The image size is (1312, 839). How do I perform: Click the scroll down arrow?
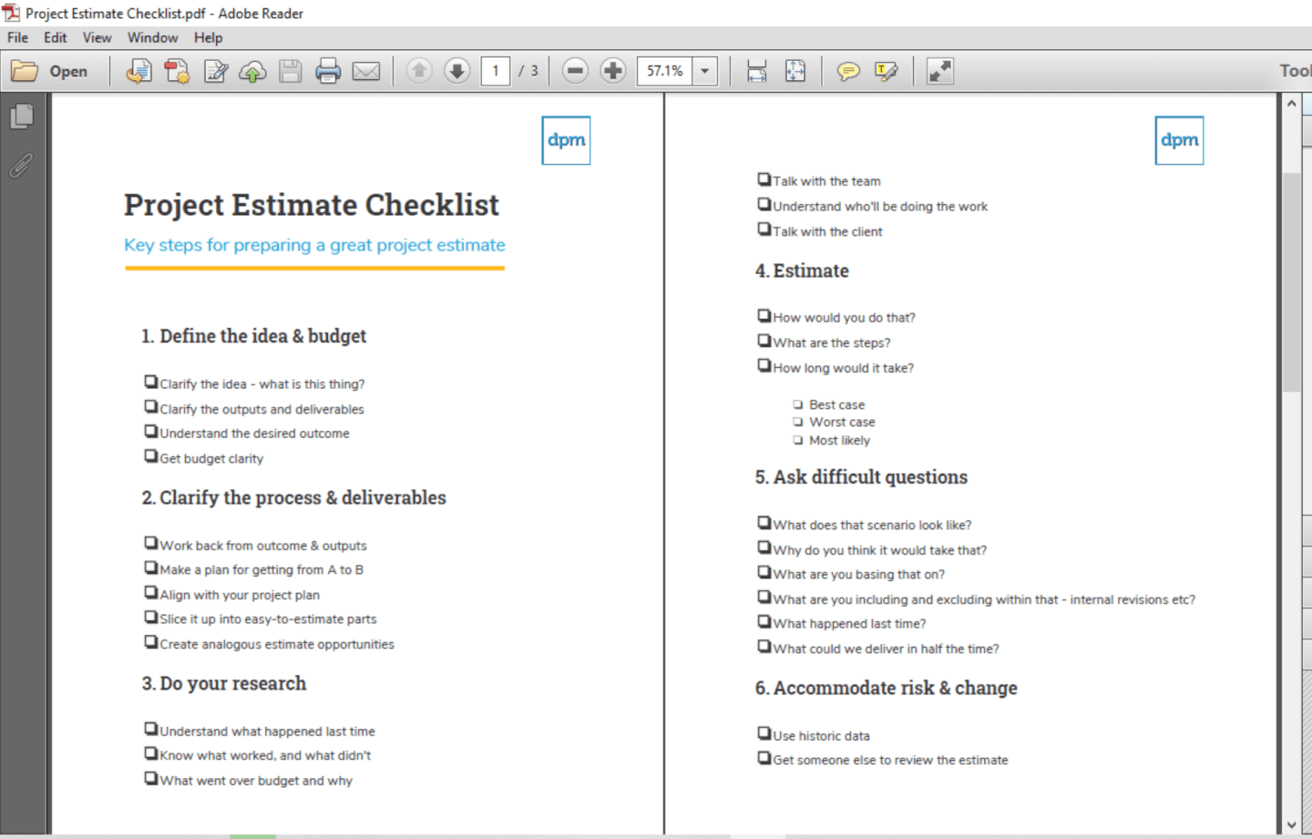(x=1291, y=825)
